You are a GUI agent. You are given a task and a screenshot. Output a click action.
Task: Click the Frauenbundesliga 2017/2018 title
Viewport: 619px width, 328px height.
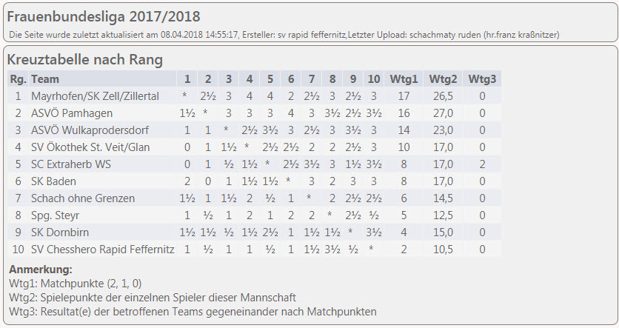[104, 17]
